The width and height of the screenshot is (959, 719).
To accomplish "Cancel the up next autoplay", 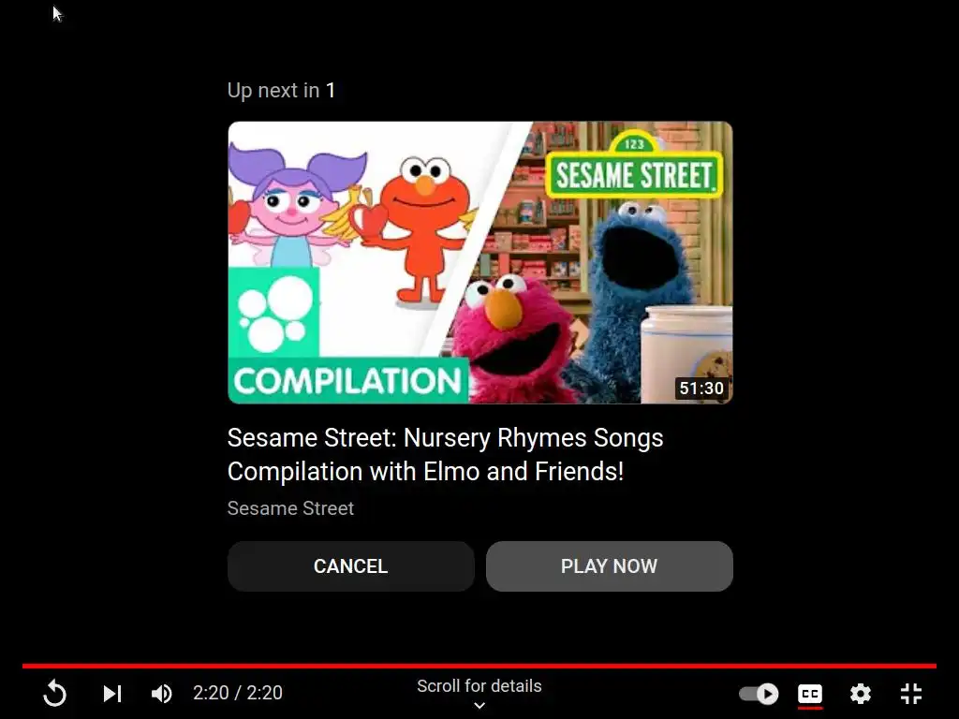I will 351,566.
